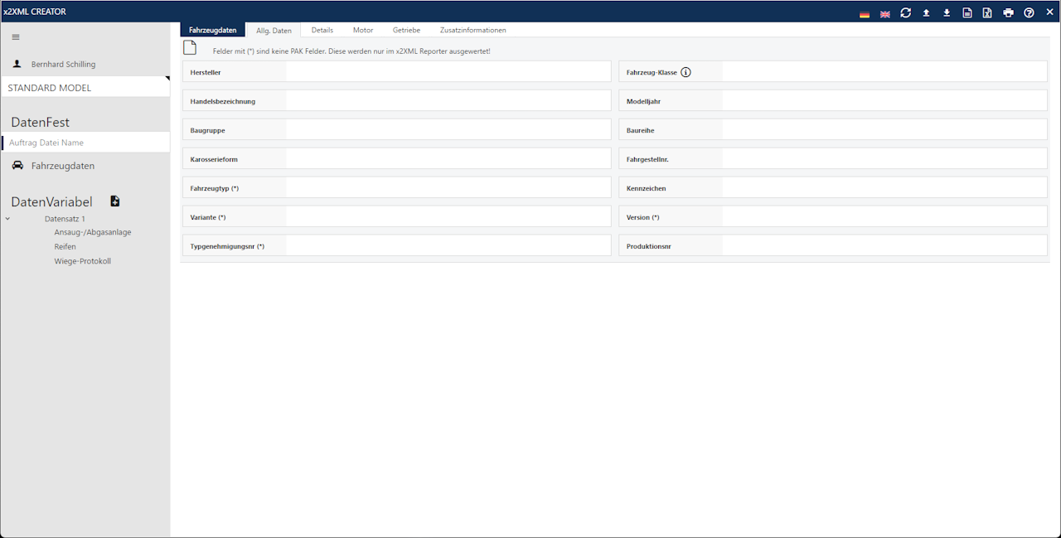Image resolution: width=1061 pixels, height=538 pixels.
Task: Click the Auftrag Datei Name field
Action: 86,143
